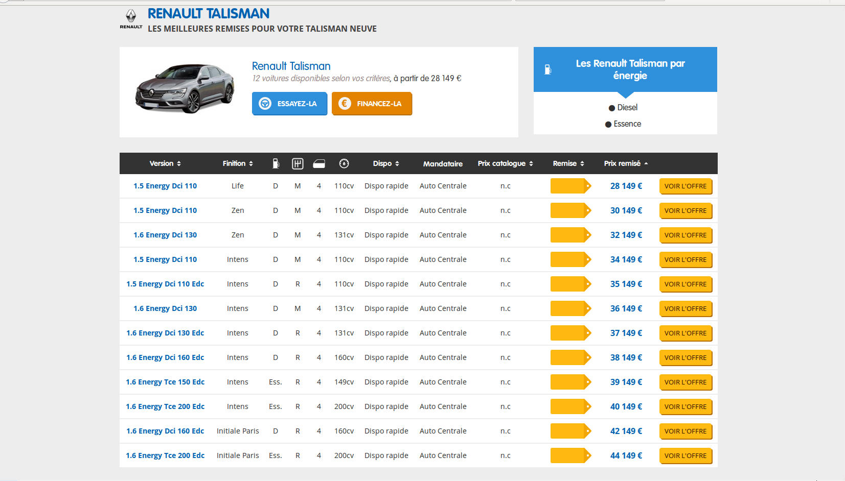Sort table by Remise column

click(568, 163)
